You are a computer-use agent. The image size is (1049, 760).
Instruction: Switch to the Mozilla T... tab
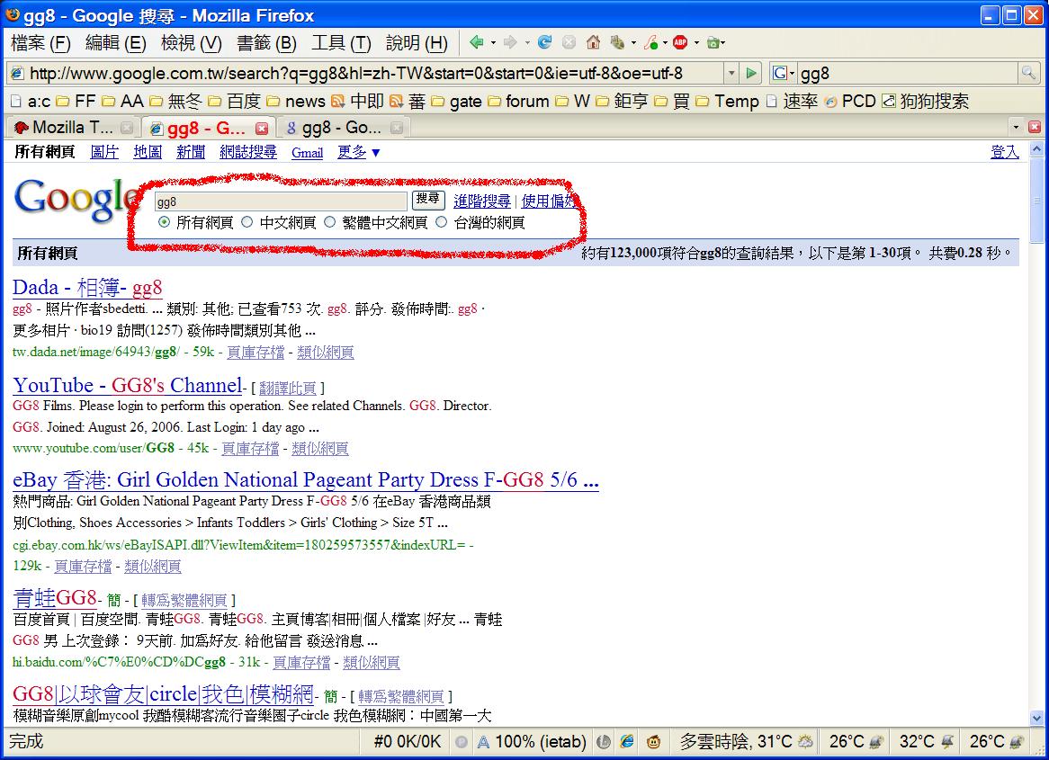[63, 128]
